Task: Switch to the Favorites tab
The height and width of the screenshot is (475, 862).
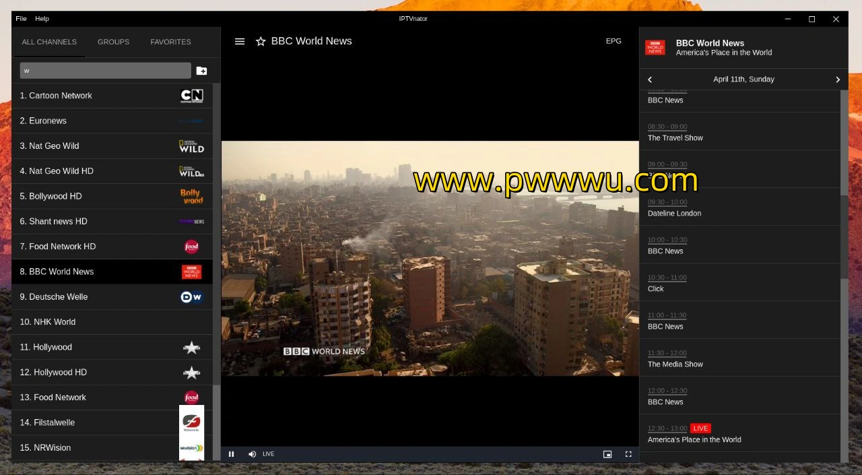Action: (170, 42)
